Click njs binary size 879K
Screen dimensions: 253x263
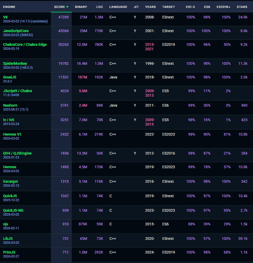point(83,224)
